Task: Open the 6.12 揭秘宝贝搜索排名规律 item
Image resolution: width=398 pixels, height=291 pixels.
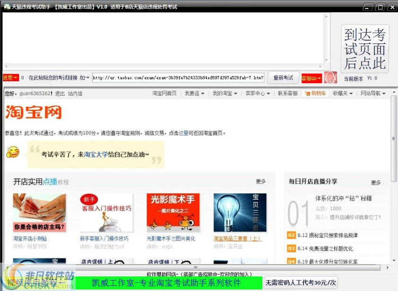Action: 328,235
